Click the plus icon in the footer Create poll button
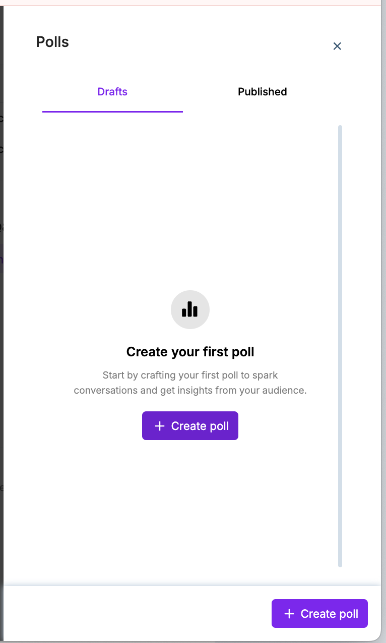The image size is (386, 643). tap(289, 614)
